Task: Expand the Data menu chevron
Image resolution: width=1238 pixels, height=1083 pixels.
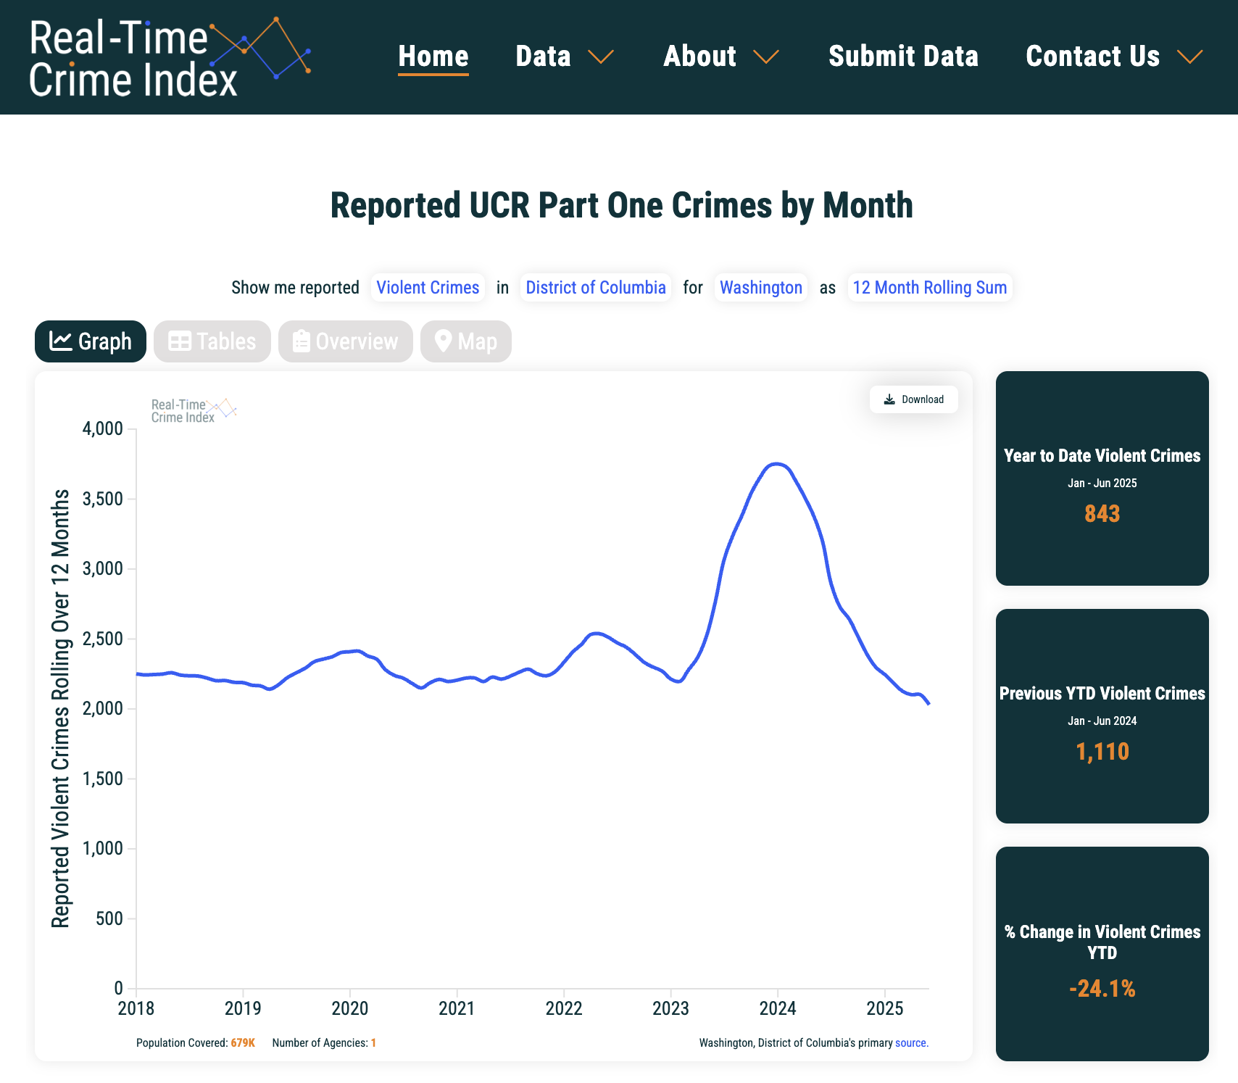Action: coord(601,57)
